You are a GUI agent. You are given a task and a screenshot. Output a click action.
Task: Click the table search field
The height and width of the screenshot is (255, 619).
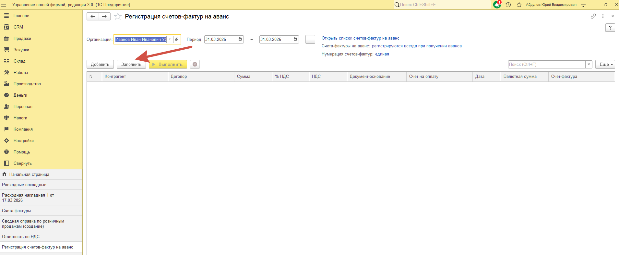coord(546,64)
